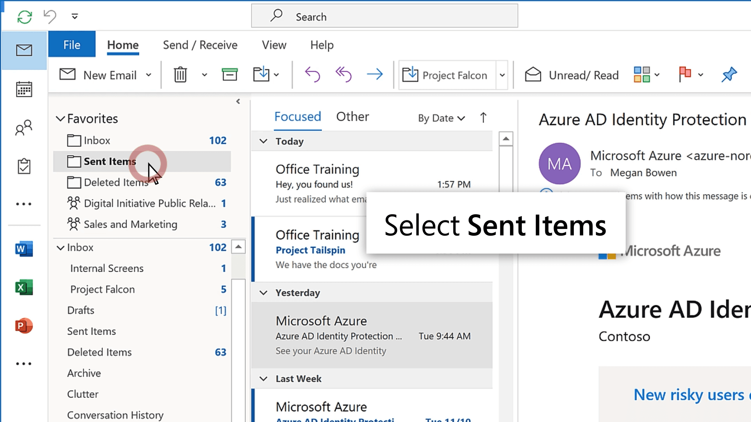
Task: Open the Send / Receive ribbon tab
Action: click(x=200, y=45)
